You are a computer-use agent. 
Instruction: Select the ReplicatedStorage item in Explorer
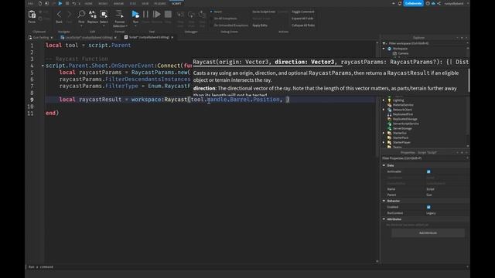point(405,119)
